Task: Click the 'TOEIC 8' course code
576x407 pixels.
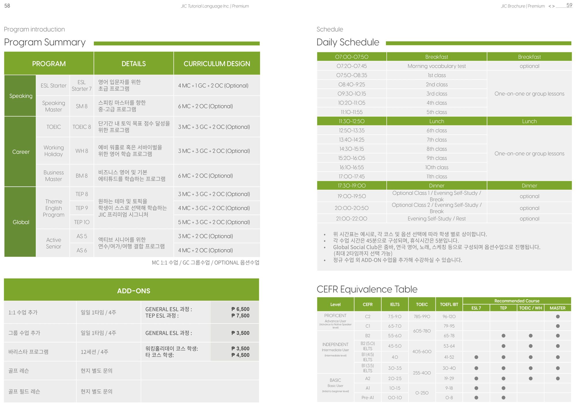Action: tap(82, 127)
